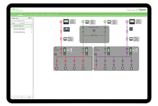Viewport: 158px width, 106px height.
Task: Open the meter beside the red transformer
Action: click(x=65, y=39)
